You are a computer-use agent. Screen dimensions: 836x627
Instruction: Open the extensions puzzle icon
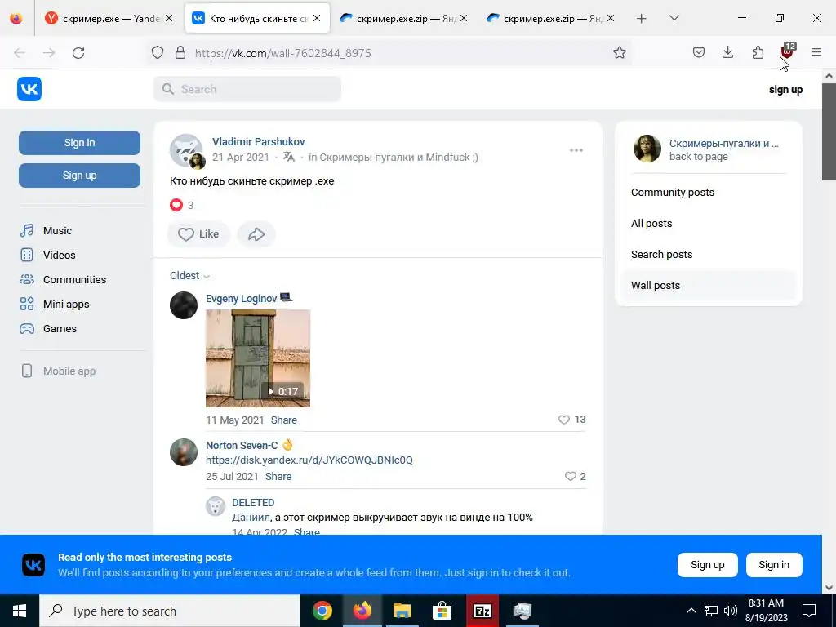pos(758,52)
